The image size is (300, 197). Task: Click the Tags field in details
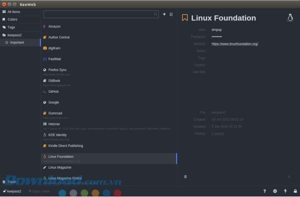(202, 58)
